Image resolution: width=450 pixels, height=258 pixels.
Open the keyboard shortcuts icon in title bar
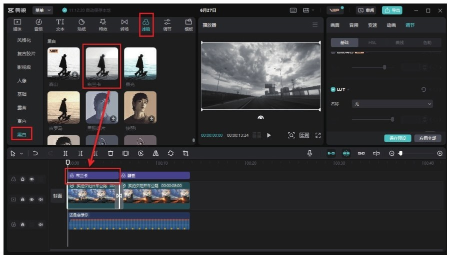coord(293,10)
